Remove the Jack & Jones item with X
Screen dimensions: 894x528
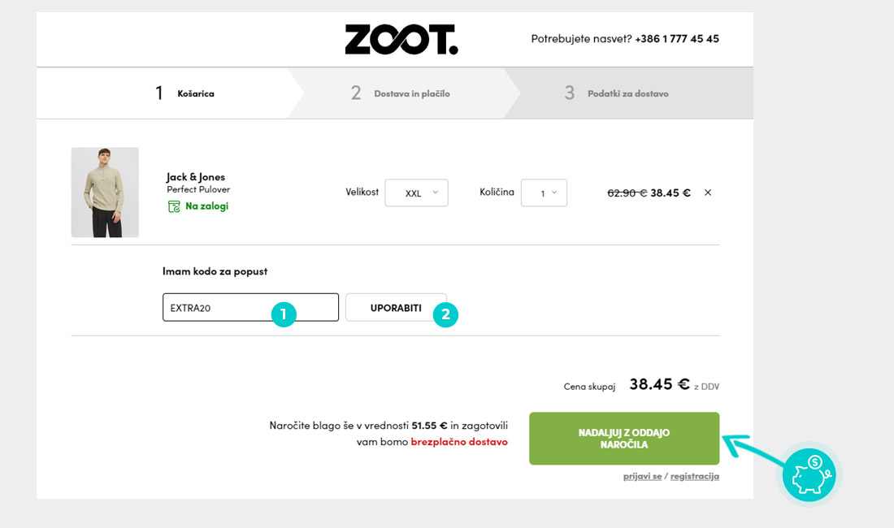point(708,193)
